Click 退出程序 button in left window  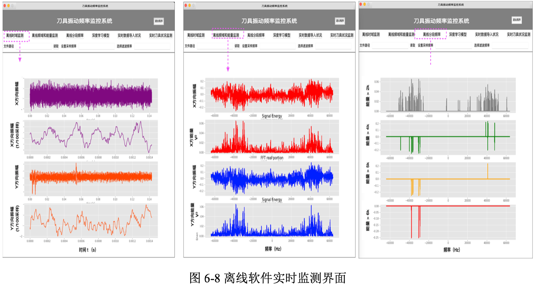click(x=159, y=21)
